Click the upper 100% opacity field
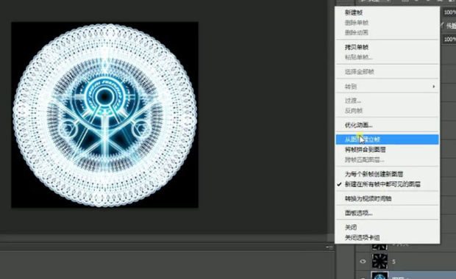 coord(449,12)
